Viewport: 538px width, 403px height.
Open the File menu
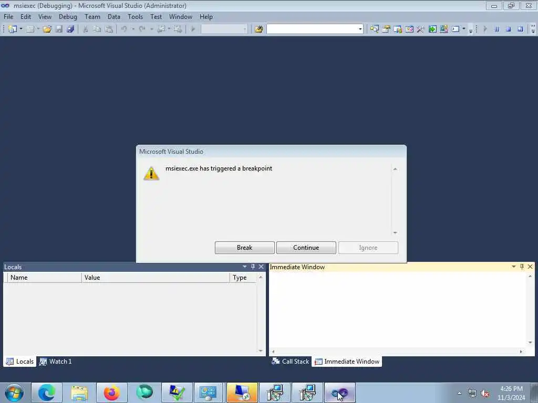8,17
